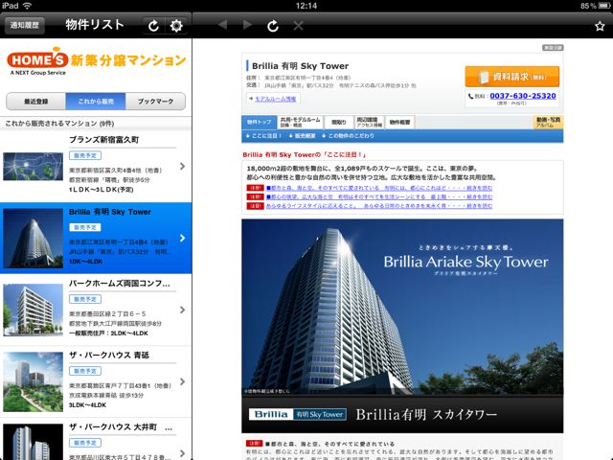Select ブランズ新宿富久町 listing title
The image size is (613, 460).
click(104, 140)
